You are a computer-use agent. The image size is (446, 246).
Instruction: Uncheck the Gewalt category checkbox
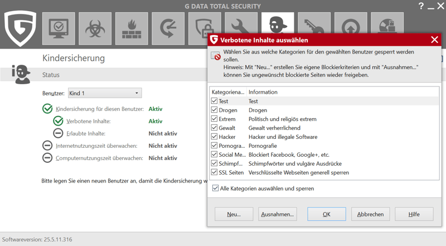tap(214, 128)
